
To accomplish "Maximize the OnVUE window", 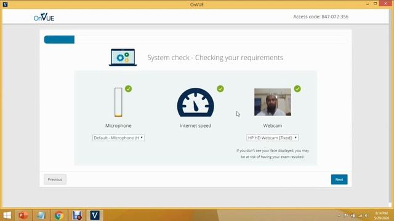I will pyautogui.click(x=375, y=4).
